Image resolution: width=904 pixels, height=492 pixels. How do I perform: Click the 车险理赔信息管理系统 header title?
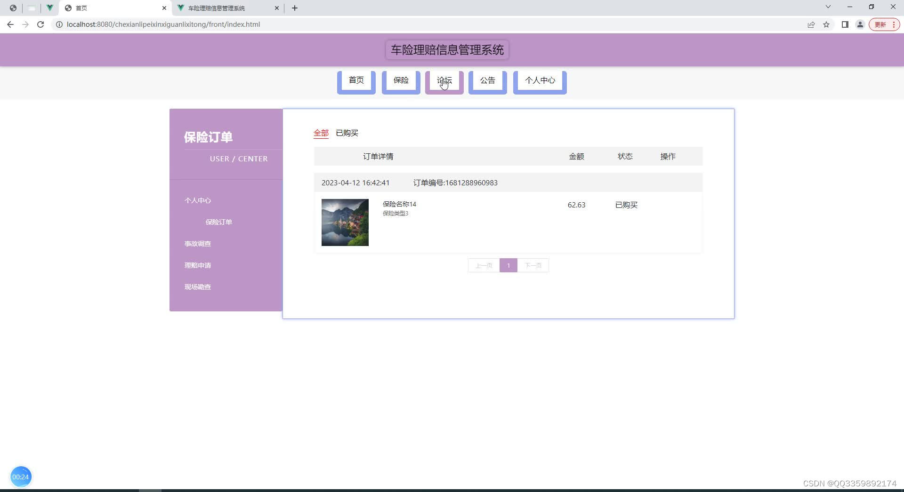click(x=447, y=50)
